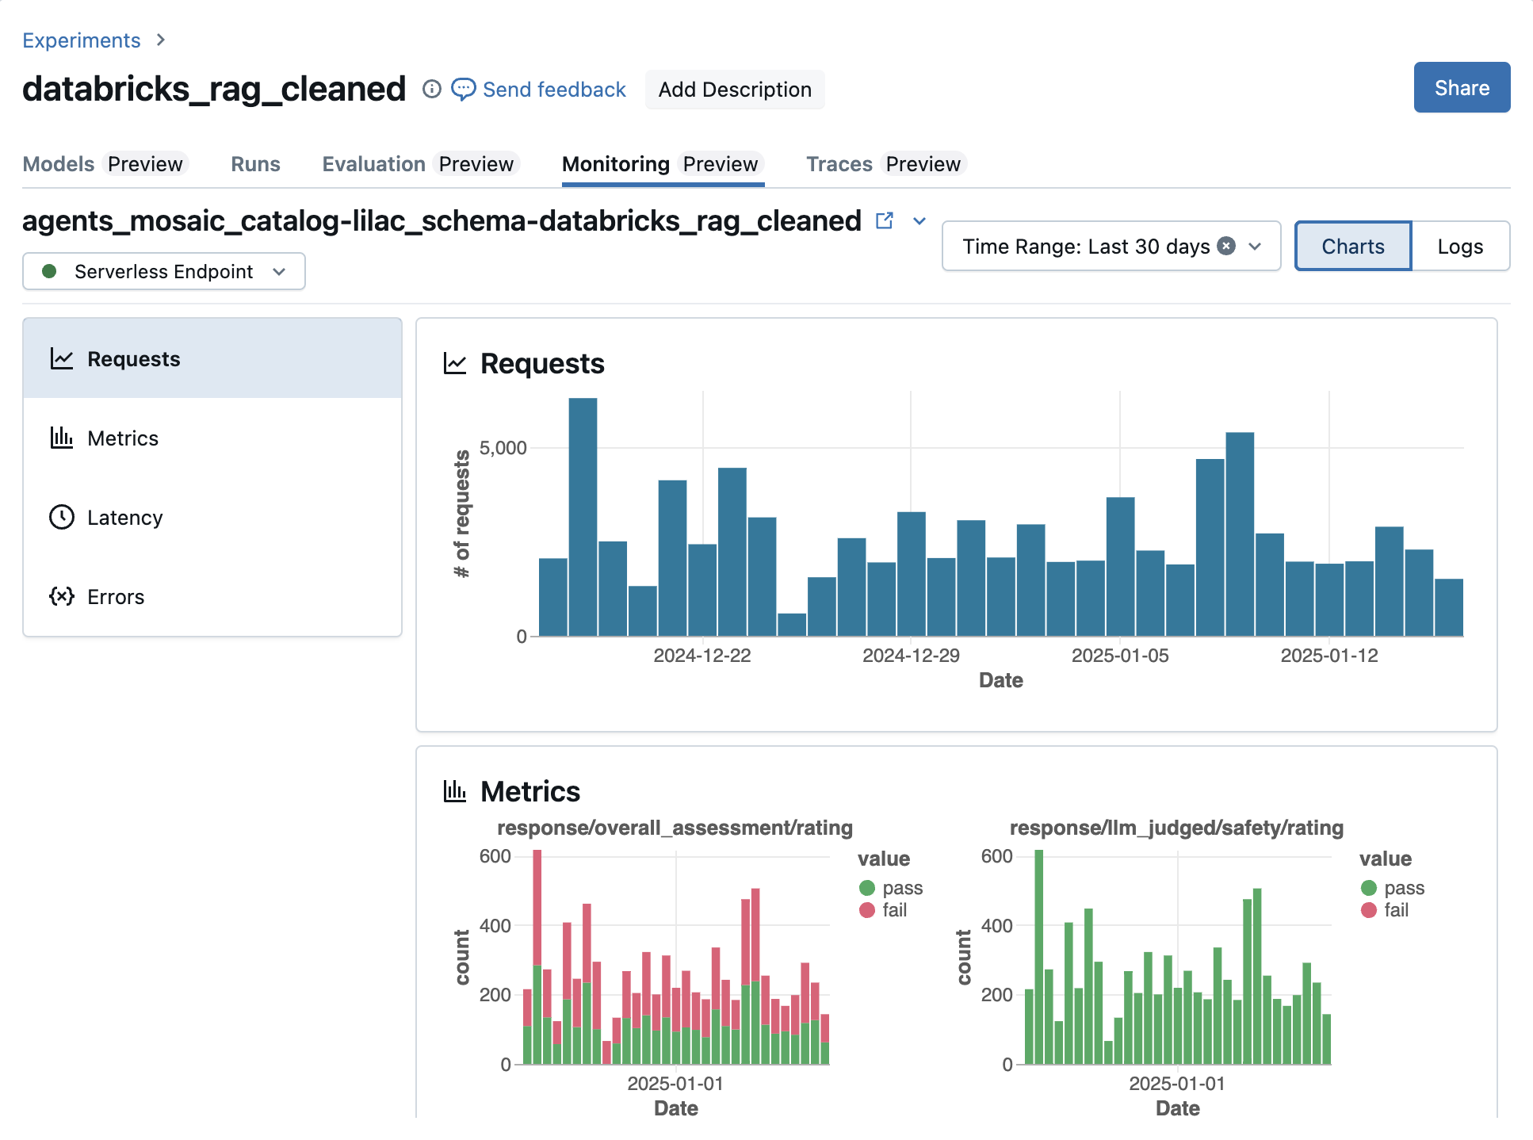The image size is (1533, 1140).
Task: Click the 5,000 axis label on Requests chart
Action: click(x=503, y=448)
